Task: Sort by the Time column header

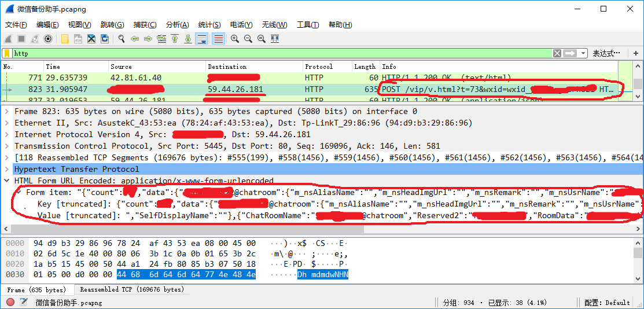Action: click(x=76, y=67)
